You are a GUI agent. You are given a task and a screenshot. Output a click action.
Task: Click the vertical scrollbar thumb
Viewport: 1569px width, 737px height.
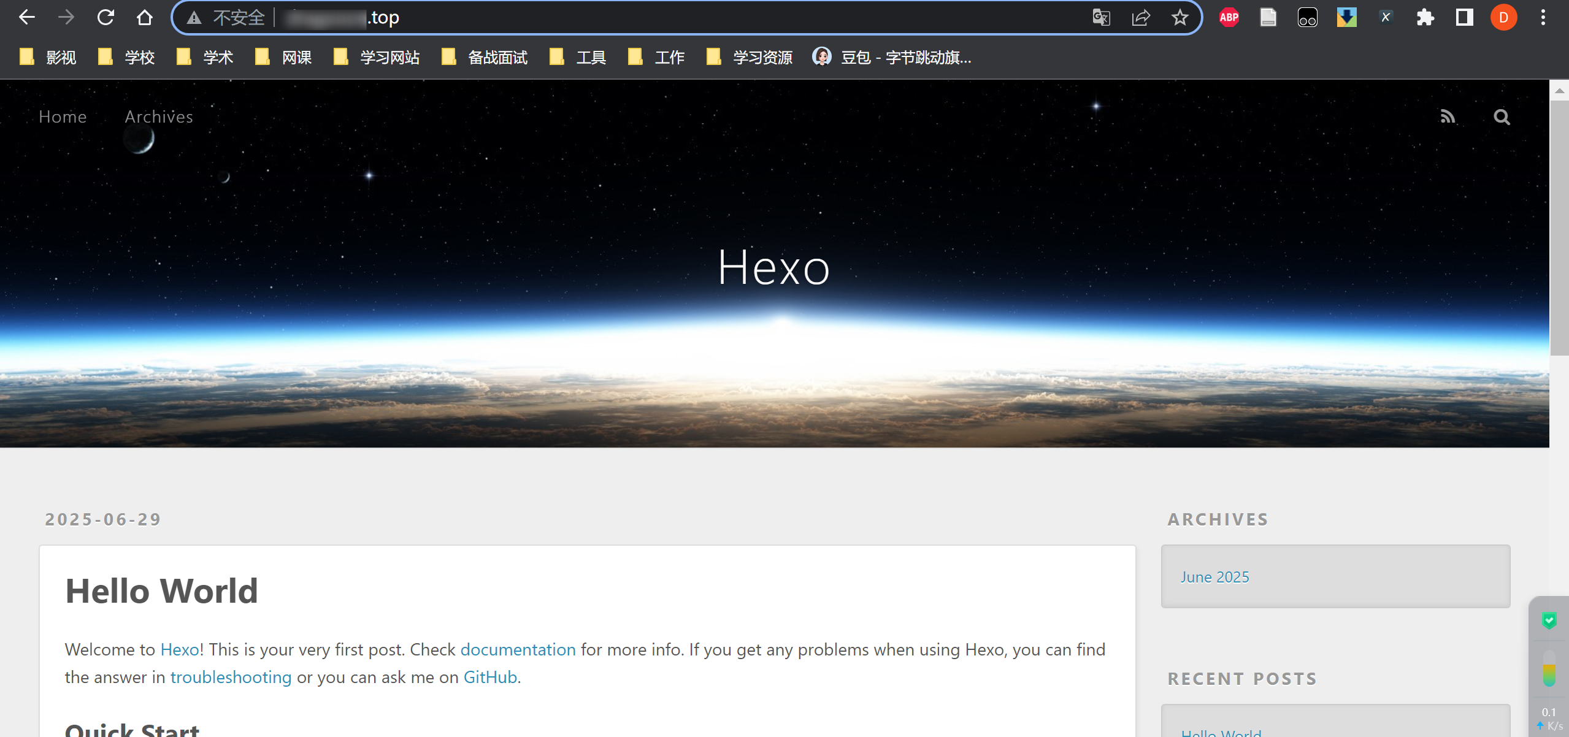click(1559, 228)
